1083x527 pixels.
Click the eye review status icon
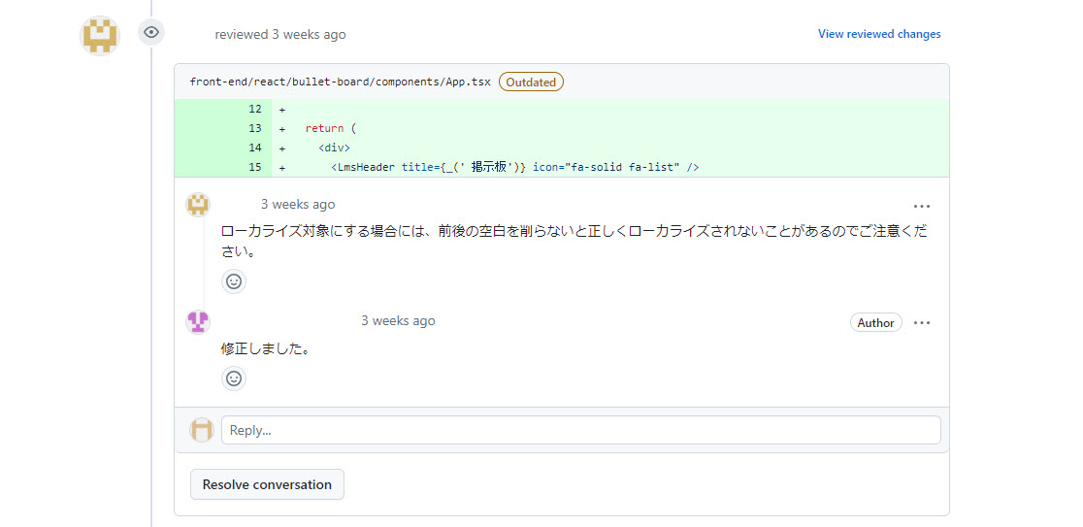(151, 33)
